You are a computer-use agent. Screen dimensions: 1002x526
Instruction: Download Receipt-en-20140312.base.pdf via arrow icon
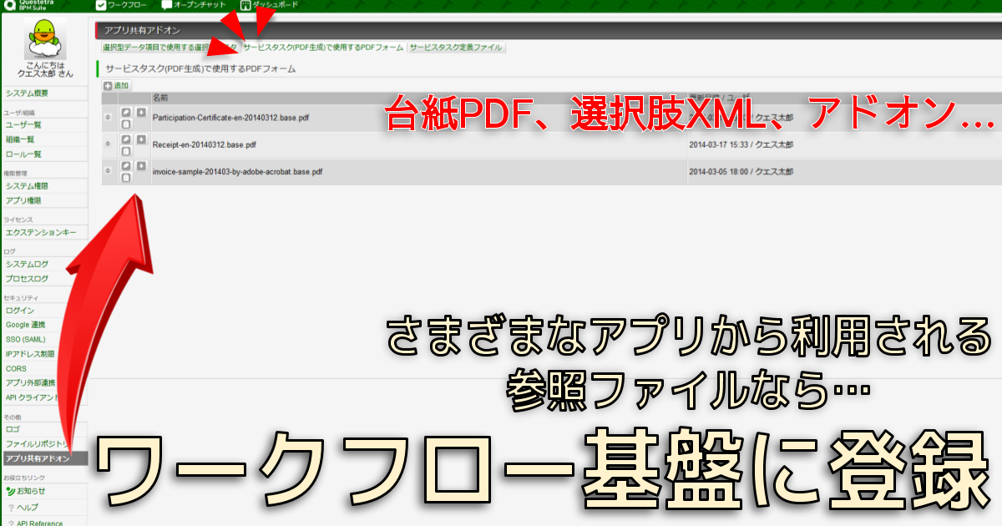pyautogui.click(x=140, y=139)
